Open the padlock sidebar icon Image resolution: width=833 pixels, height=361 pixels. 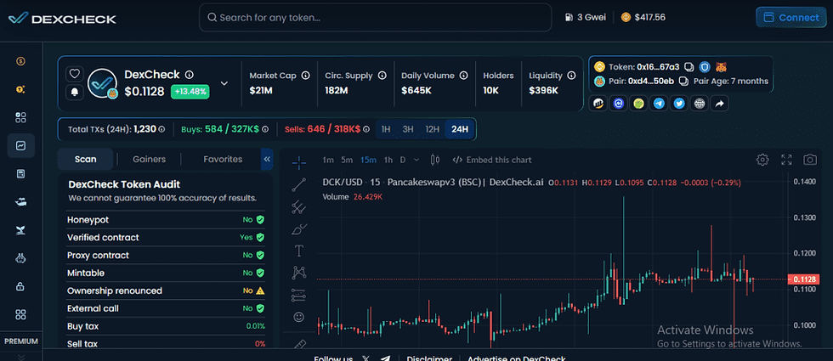click(x=20, y=286)
